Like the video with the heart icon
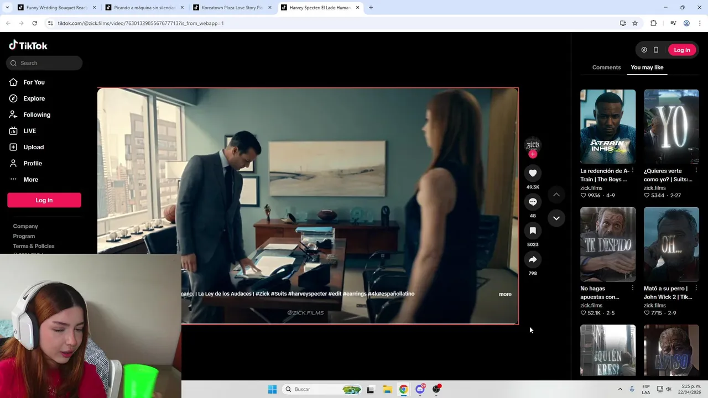708x398 pixels. pyautogui.click(x=533, y=173)
